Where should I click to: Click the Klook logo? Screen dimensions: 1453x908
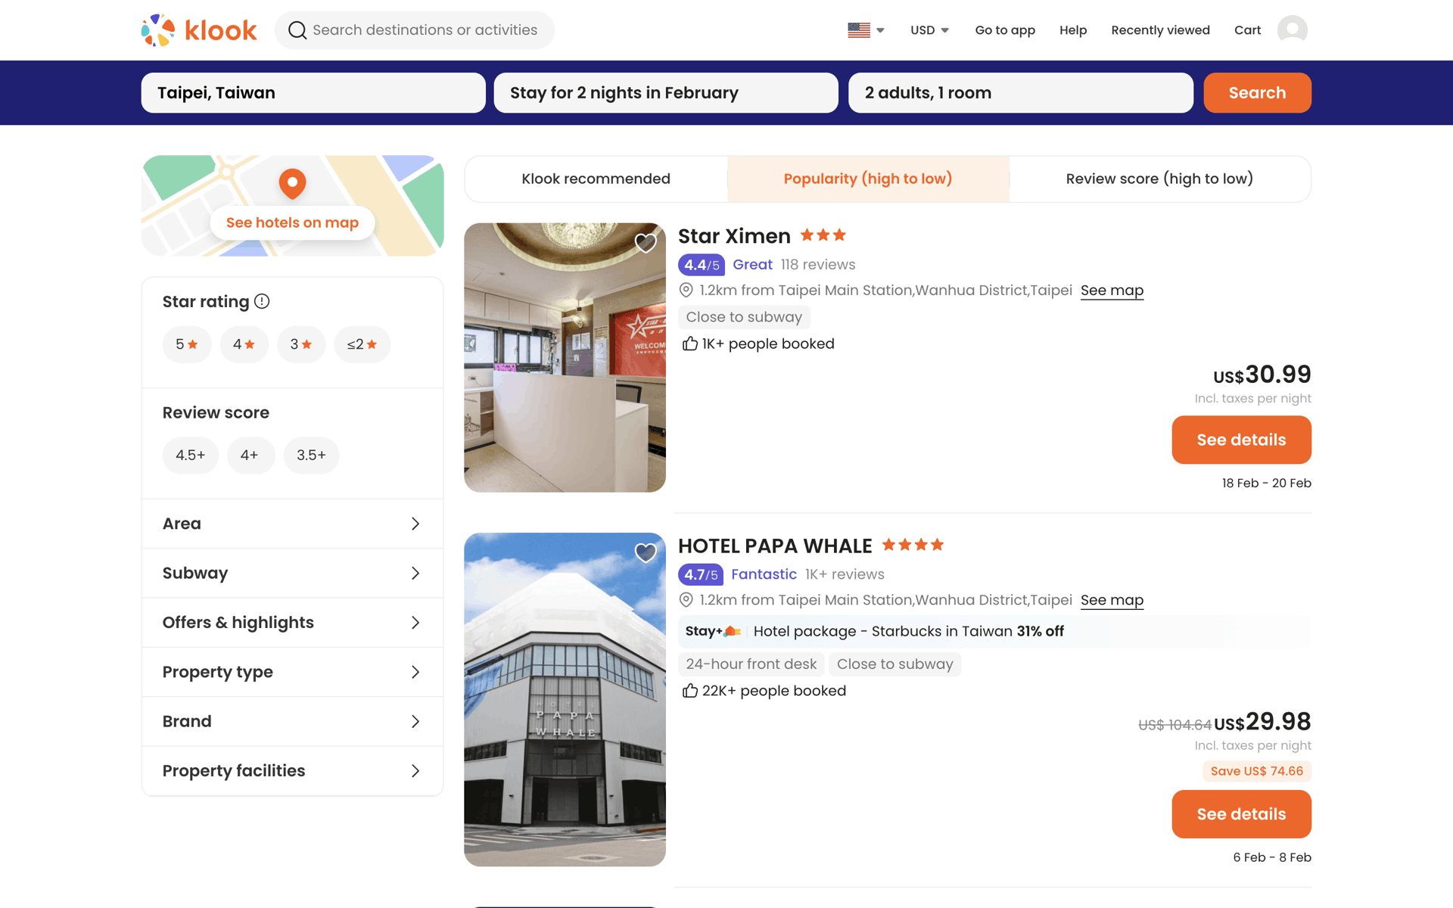point(199,30)
